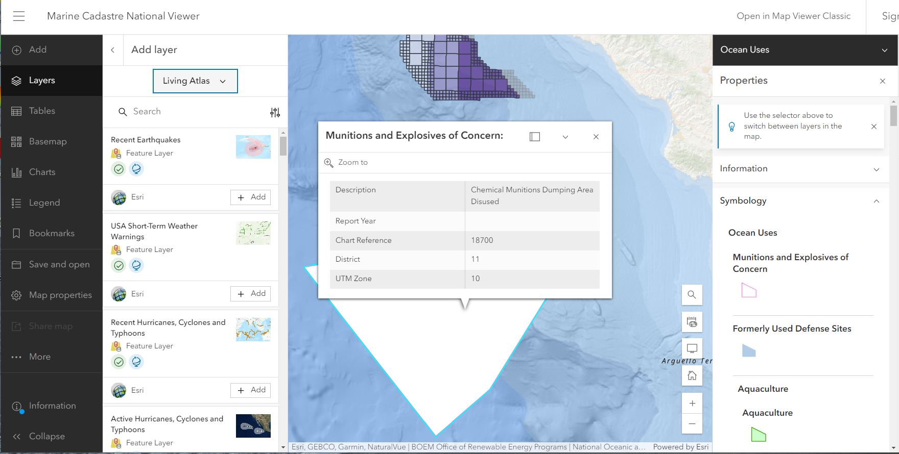
Task: Click the map search magnifier tool
Action: [x=692, y=295]
